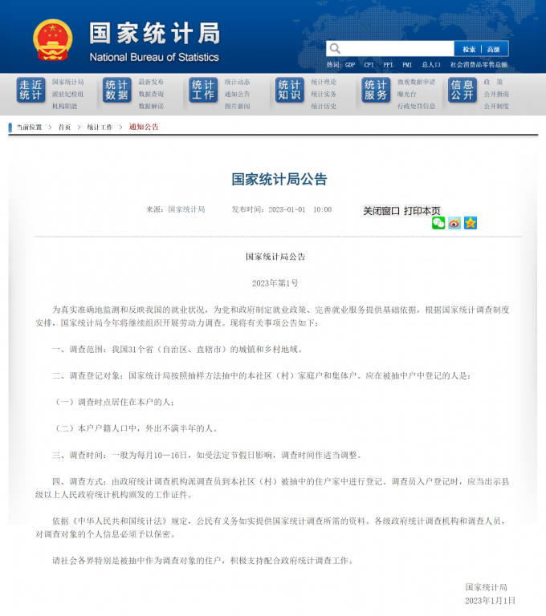Image resolution: width=546 pixels, height=616 pixels.
Task: Click the 总人口 hot keyword
Action: point(431,65)
